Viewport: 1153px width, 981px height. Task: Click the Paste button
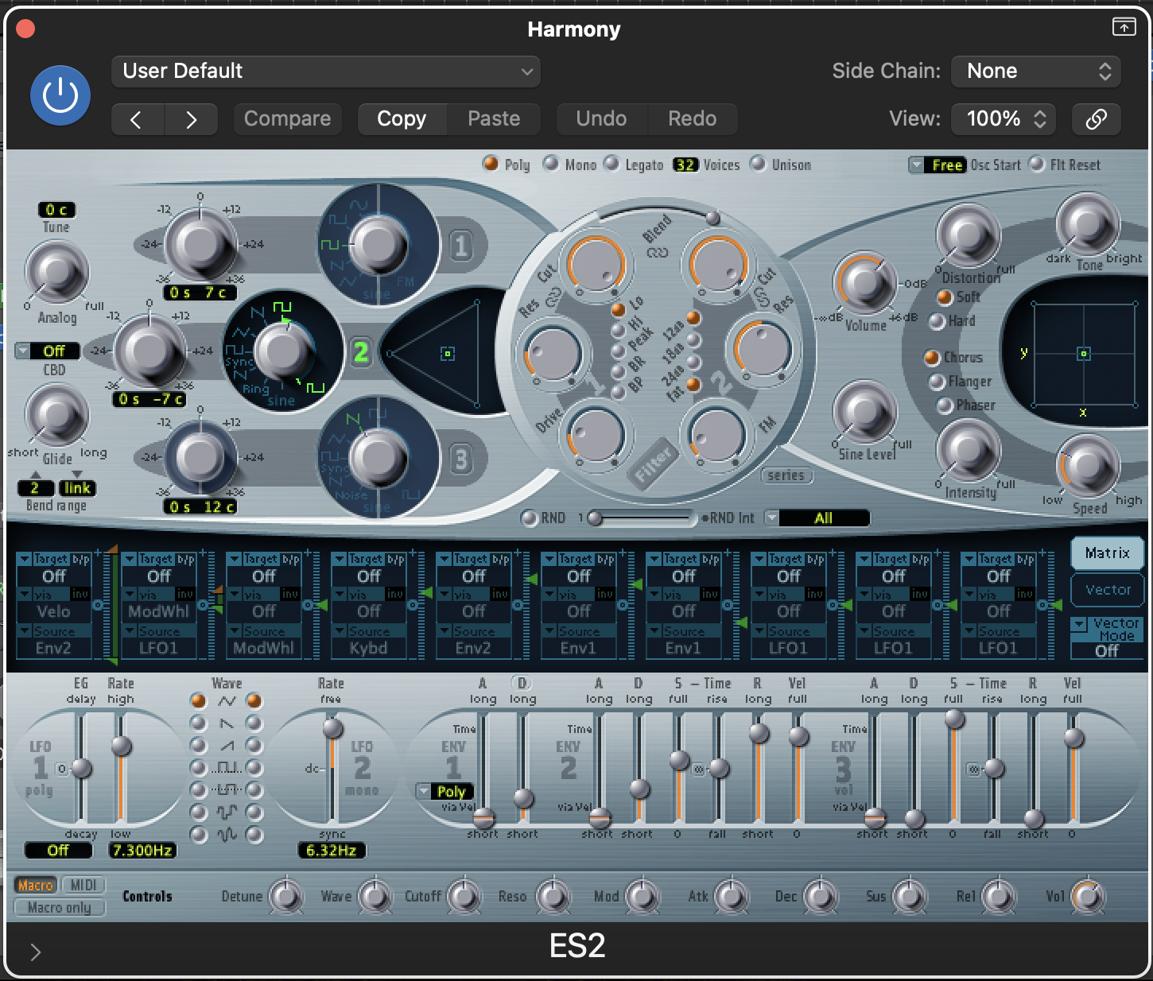coord(494,119)
